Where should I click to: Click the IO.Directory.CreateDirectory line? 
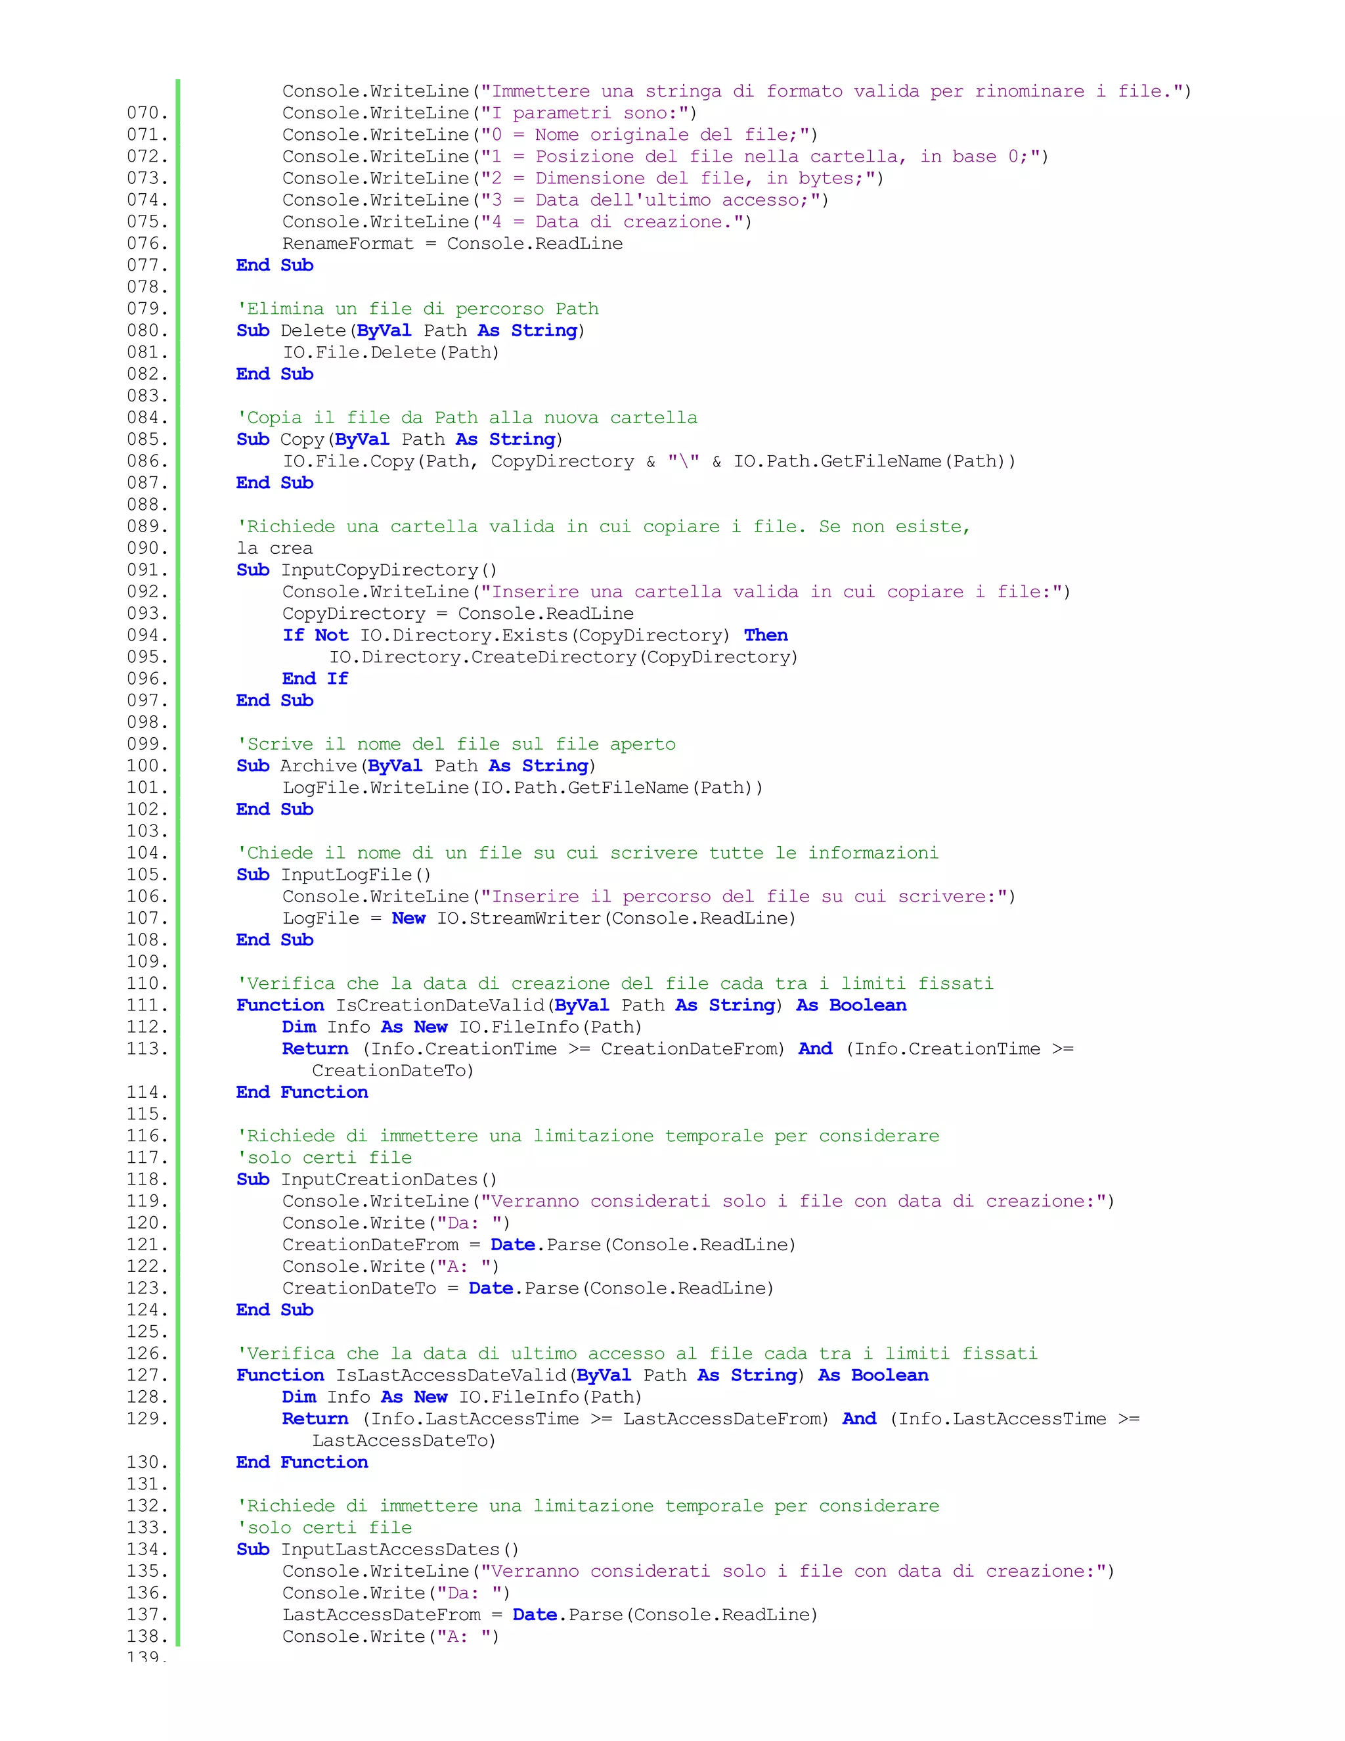[x=563, y=658]
